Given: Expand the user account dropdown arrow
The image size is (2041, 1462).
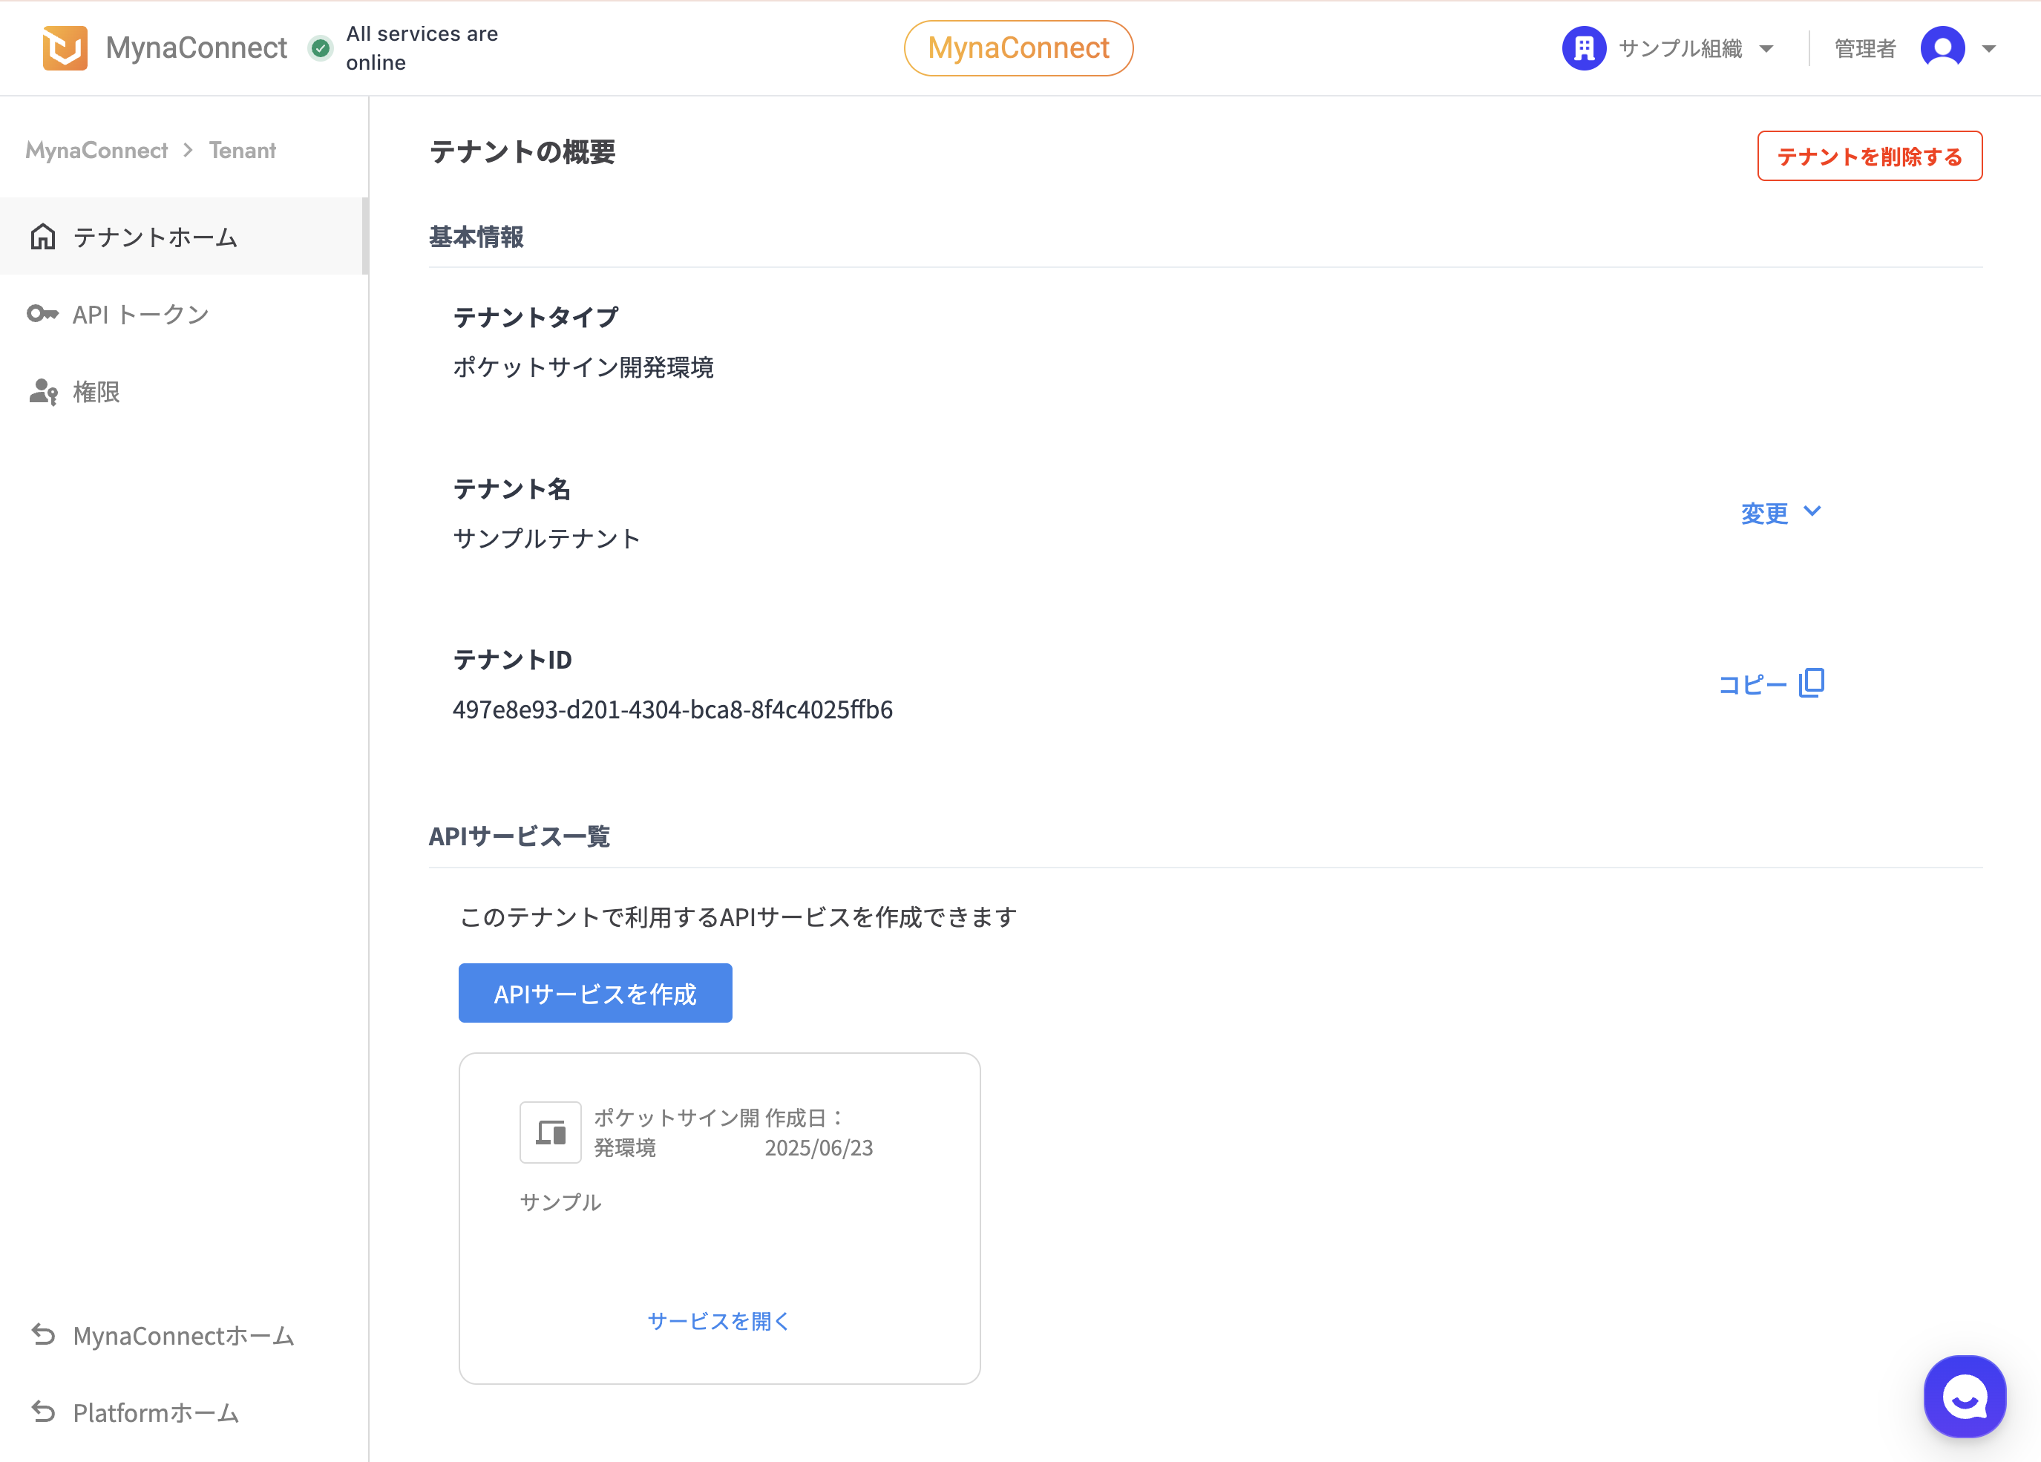Looking at the screenshot, I should (1989, 48).
